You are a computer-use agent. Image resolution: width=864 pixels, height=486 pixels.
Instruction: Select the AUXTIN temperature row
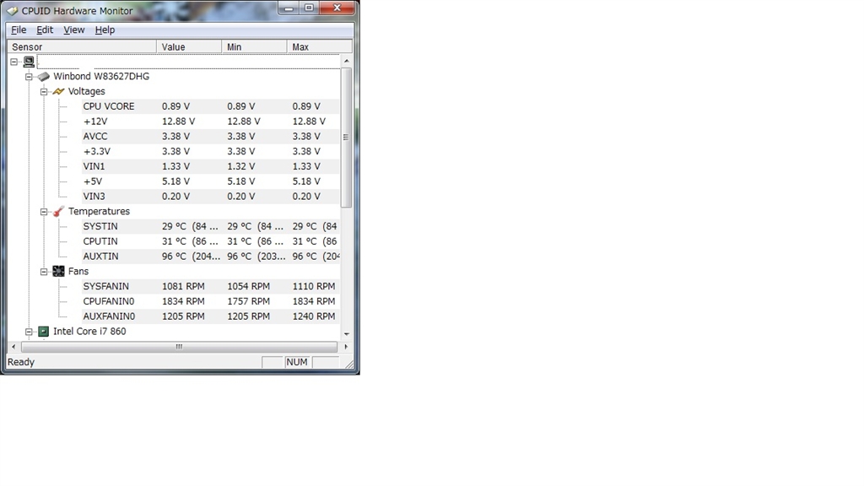[x=210, y=256]
